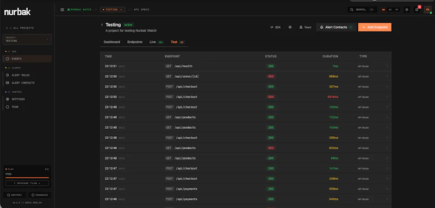Expand the 504 checkout row chevron
Viewport: 435px width, 208px height.
tap(387, 97)
